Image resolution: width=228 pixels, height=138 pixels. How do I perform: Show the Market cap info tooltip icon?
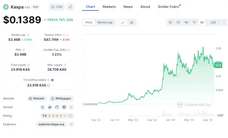[x=28, y=35]
